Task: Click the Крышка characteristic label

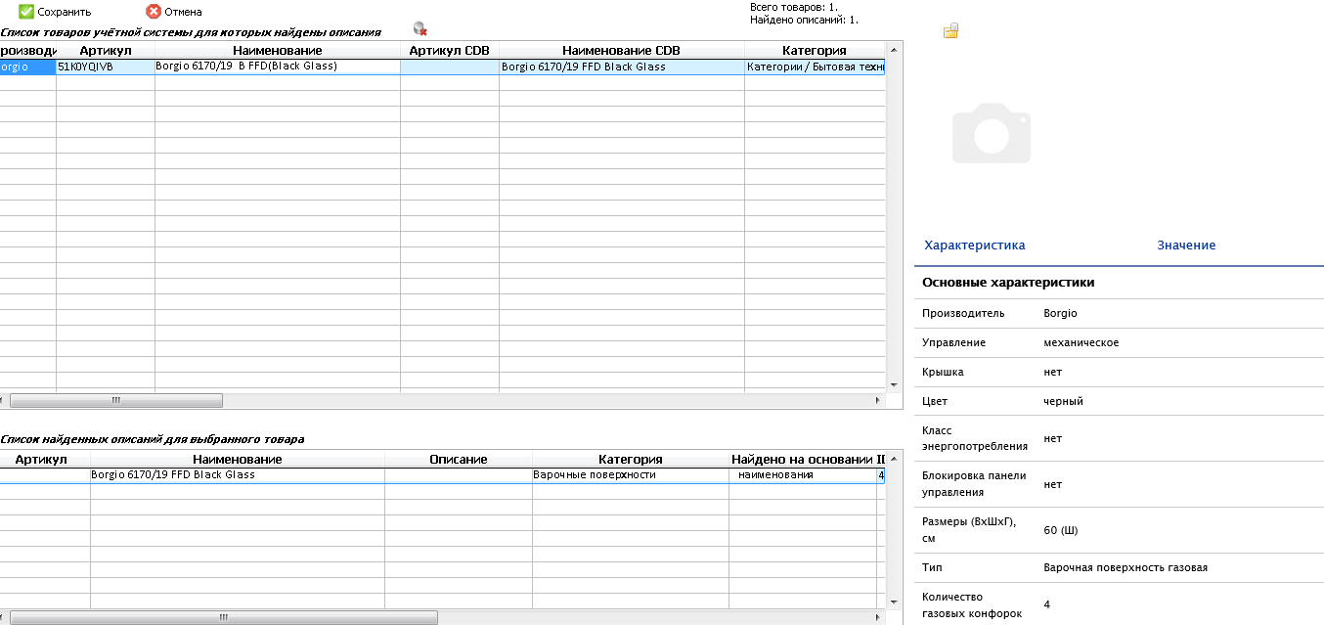Action: tap(941, 373)
